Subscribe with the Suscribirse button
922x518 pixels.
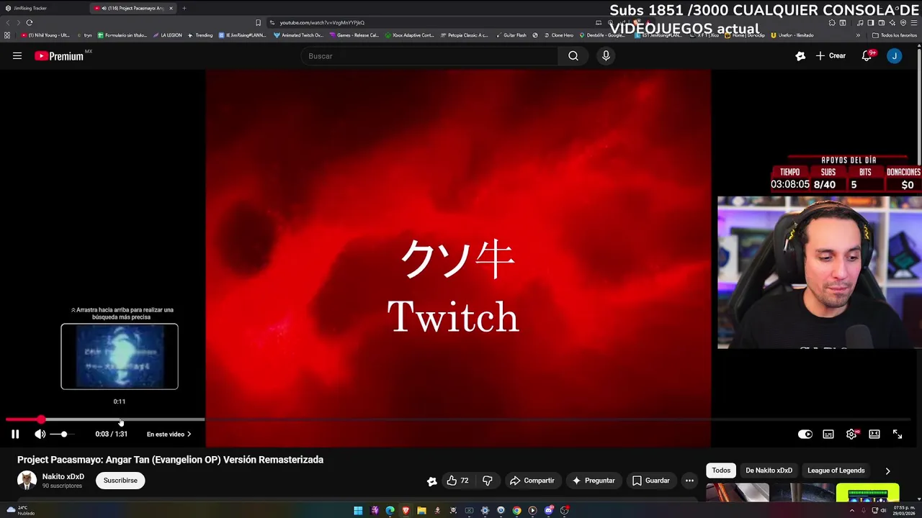pyautogui.click(x=120, y=480)
